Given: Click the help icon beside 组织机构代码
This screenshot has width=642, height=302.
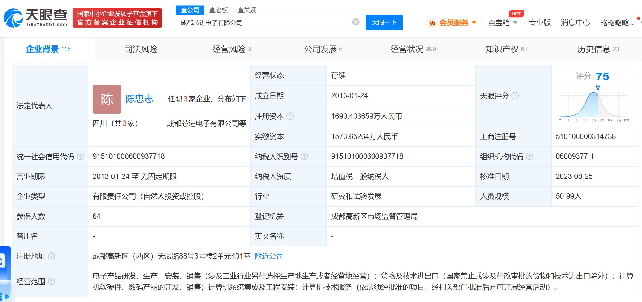Looking at the screenshot, I should 530,156.
